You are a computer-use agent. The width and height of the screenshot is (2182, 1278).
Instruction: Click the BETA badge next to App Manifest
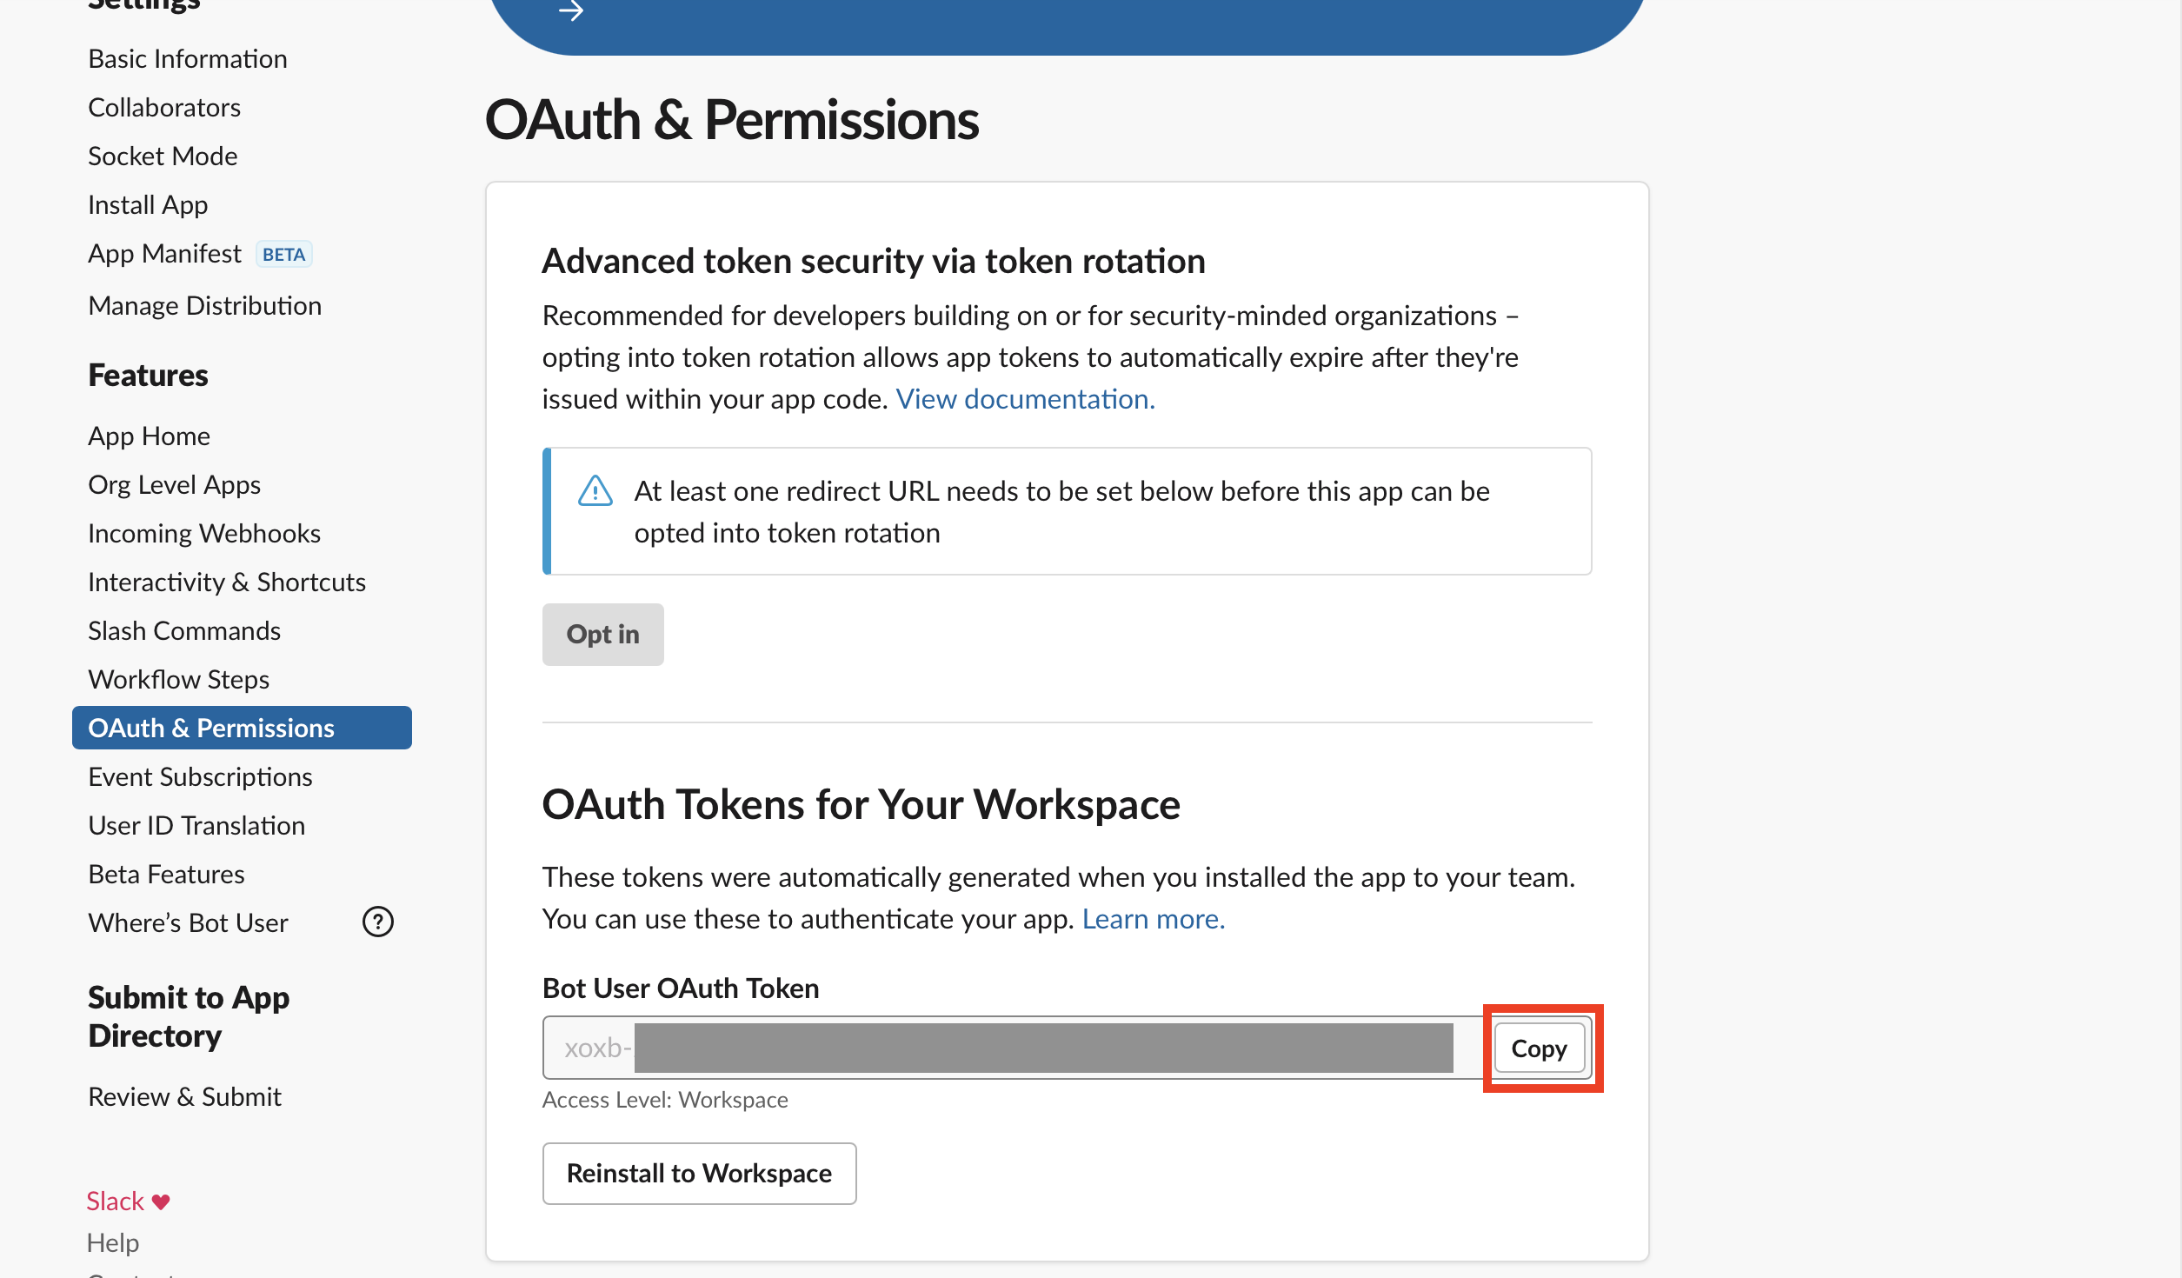point(284,254)
